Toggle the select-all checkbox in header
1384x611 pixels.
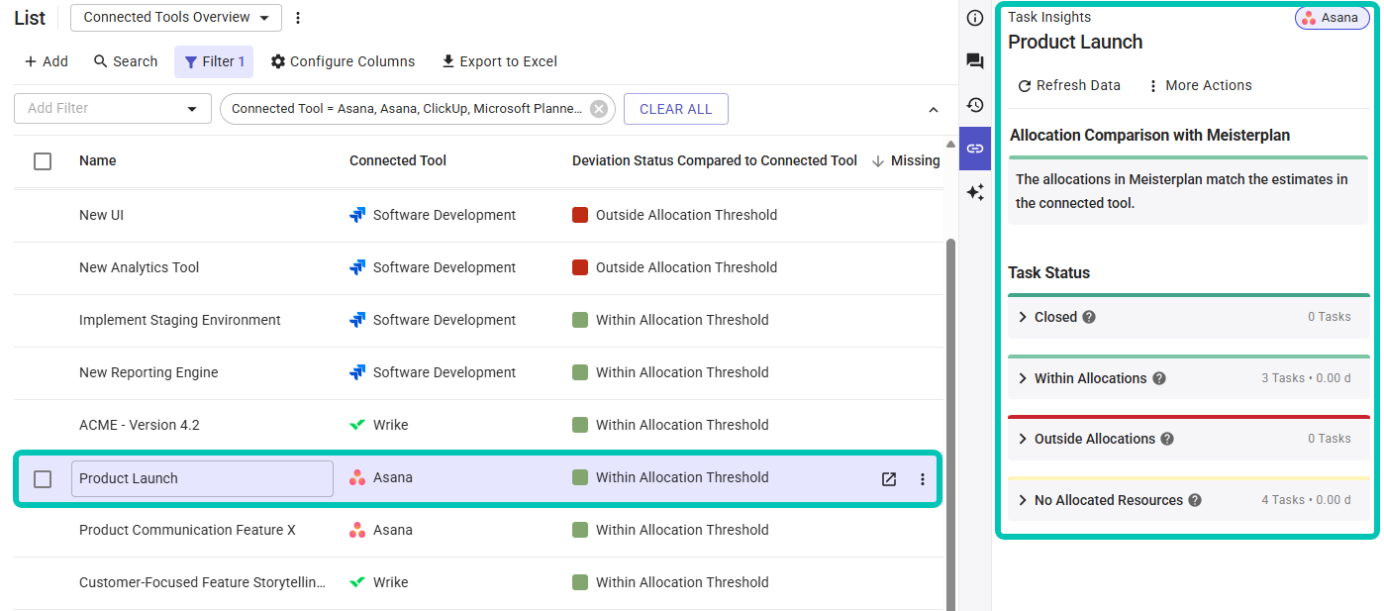tap(43, 161)
